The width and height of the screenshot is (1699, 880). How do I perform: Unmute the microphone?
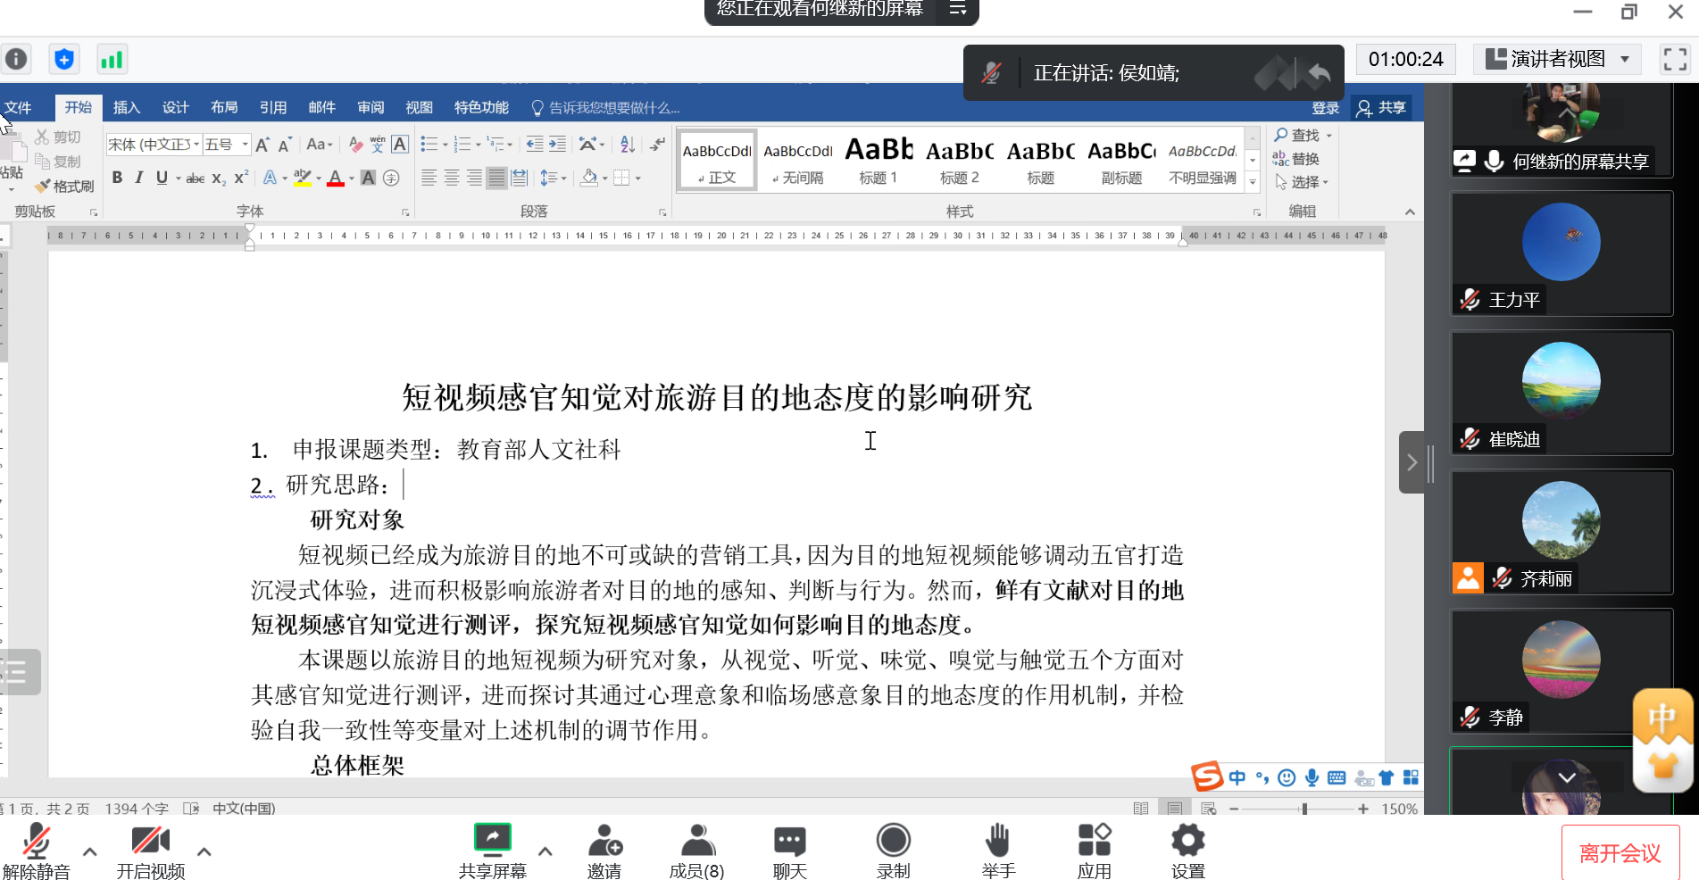(x=36, y=842)
